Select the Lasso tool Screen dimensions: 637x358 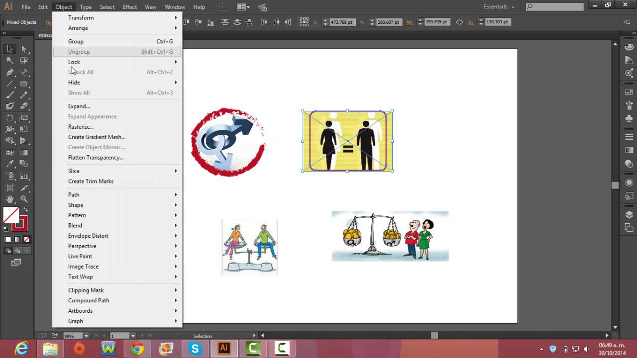point(23,60)
